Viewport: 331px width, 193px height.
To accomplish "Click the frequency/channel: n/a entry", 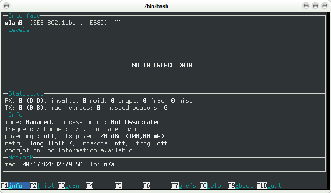I will [x=44, y=129].
